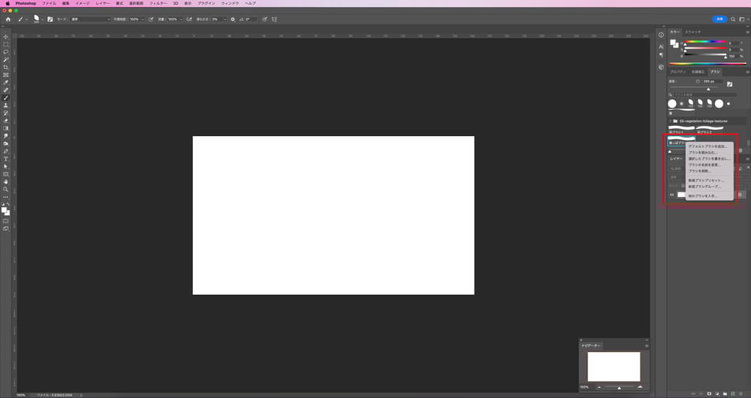Select the Frame tool
751x398 pixels.
pyautogui.click(x=6, y=75)
